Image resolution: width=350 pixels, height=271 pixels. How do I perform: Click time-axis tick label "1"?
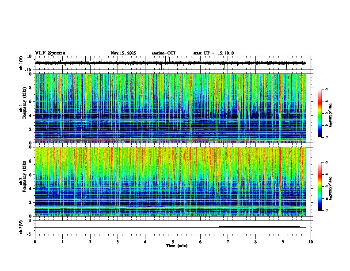pyautogui.click(x=62, y=242)
